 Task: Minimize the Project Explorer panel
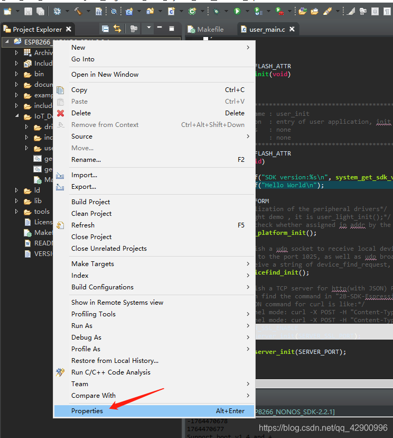(x=160, y=28)
